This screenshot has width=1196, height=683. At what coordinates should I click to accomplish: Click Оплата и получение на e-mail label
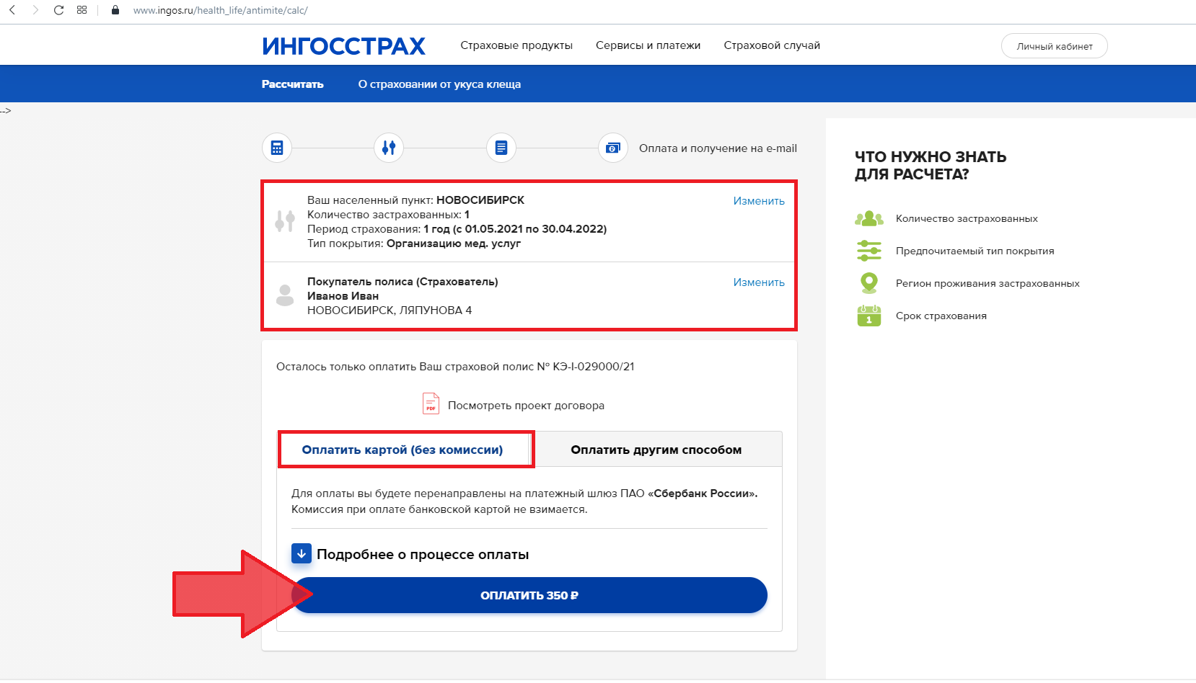click(718, 148)
